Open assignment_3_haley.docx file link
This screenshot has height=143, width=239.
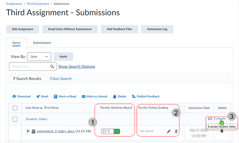pos(56,131)
